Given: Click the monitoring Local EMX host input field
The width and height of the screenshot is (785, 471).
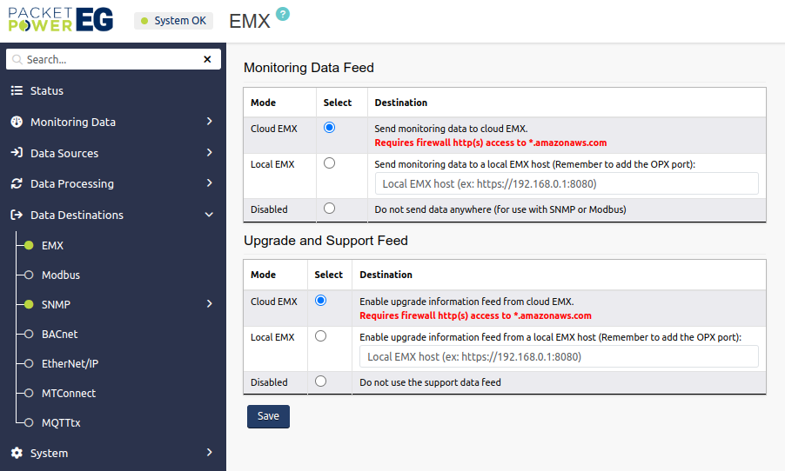Looking at the screenshot, I should pyautogui.click(x=567, y=183).
